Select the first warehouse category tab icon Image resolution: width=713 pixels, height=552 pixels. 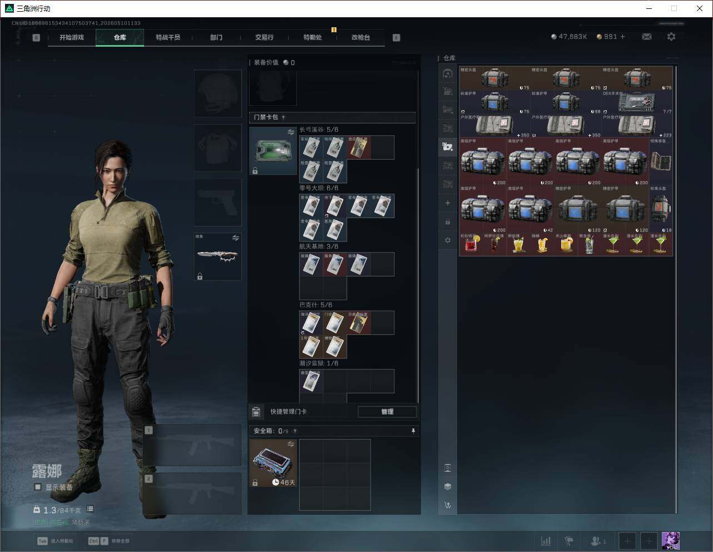[448, 73]
